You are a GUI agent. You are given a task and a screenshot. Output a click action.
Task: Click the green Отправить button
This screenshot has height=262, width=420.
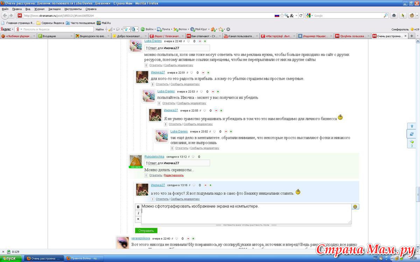coord(146,231)
